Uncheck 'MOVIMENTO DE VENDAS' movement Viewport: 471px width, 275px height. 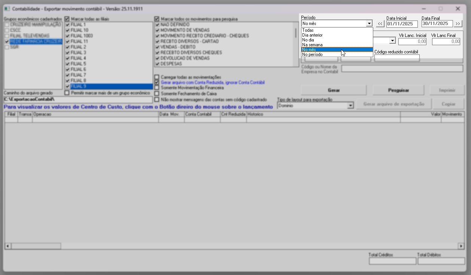(158, 30)
